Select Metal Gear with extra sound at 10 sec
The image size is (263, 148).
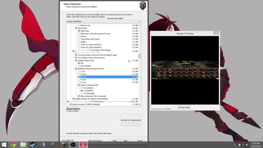[79, 34]
